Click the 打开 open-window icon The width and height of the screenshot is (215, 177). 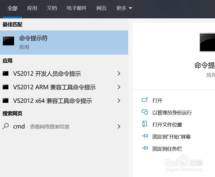(x=145, y=100)
